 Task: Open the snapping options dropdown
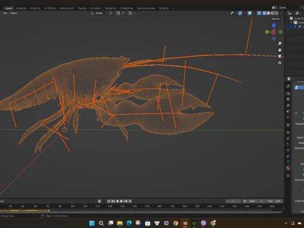123,13
